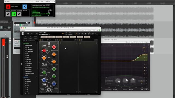Click the Copy button in Pro-Q 3 header
Screen dimensions: 175x98
[112, 45]
